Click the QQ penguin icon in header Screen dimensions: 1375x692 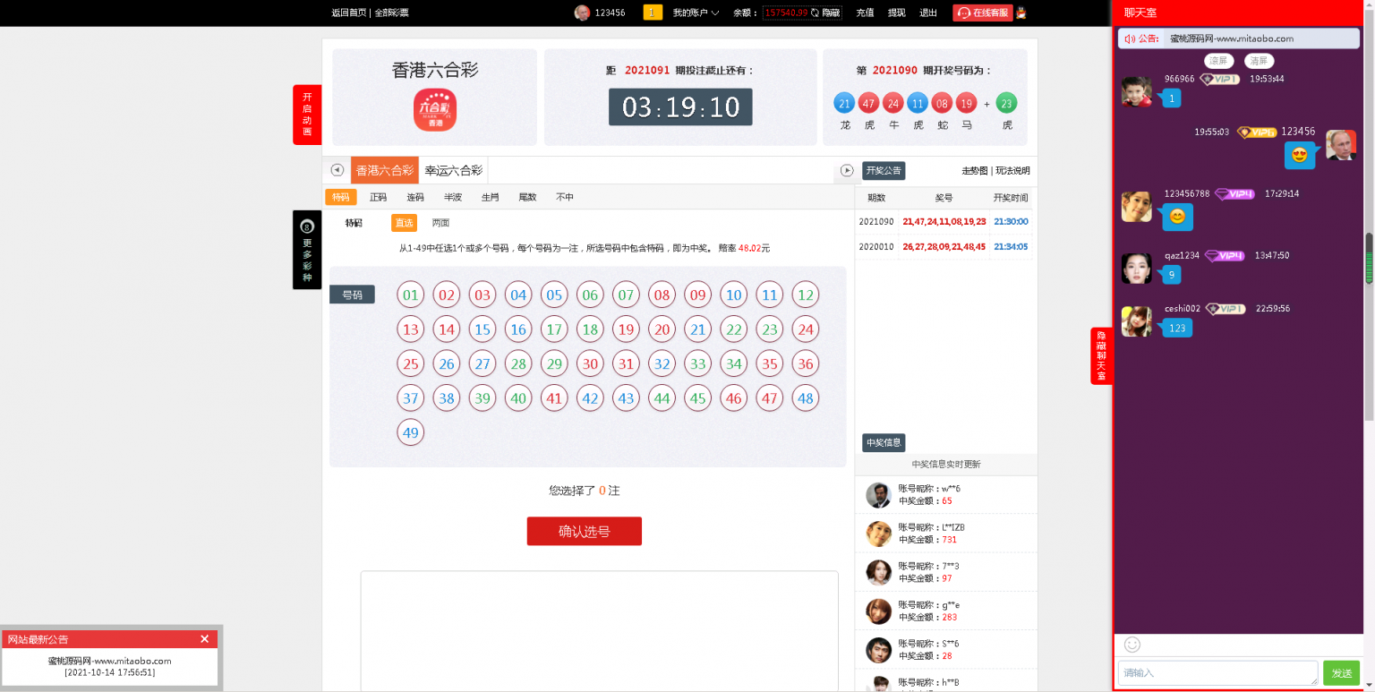pyautogui.click(x=1021, y=13)
